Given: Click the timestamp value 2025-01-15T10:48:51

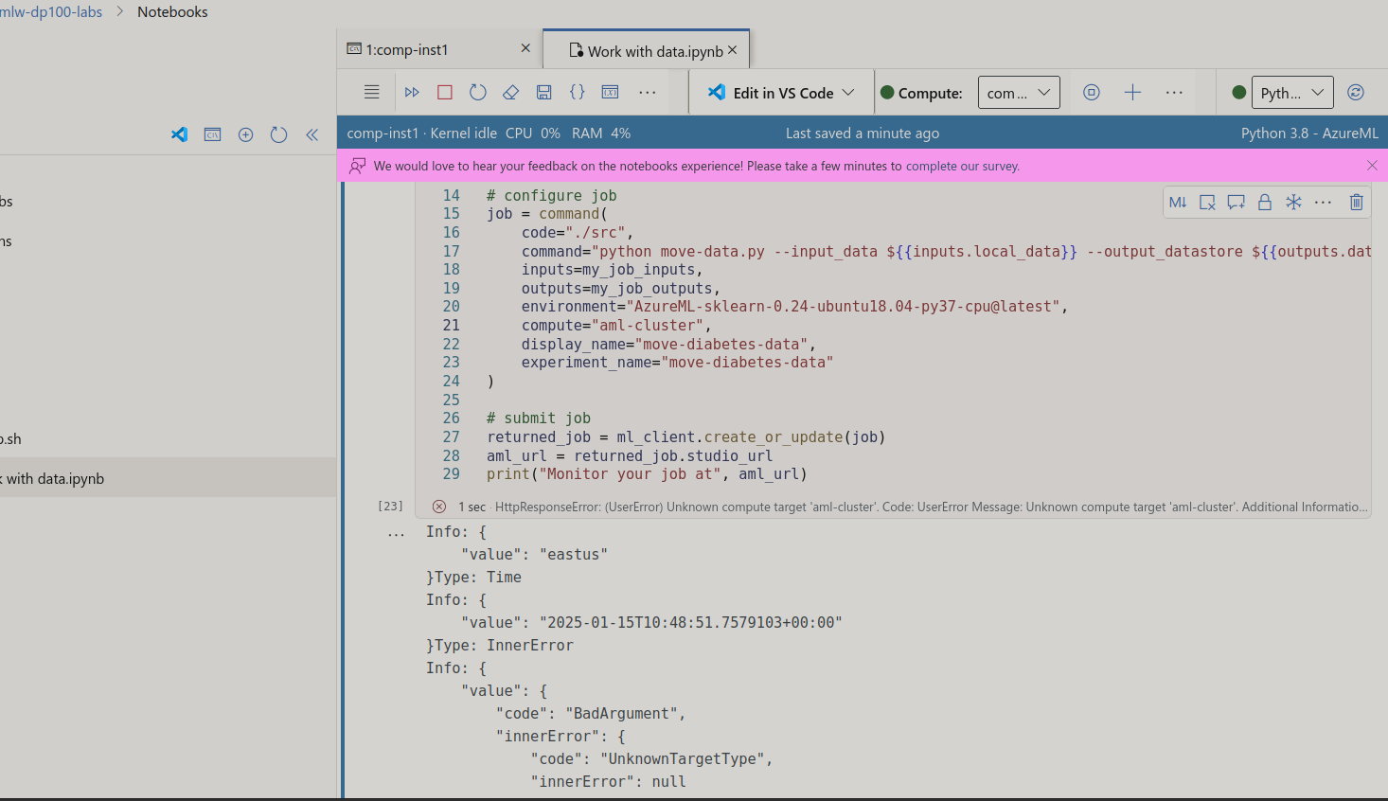Looking at the screenshot, I should [691, 623].
